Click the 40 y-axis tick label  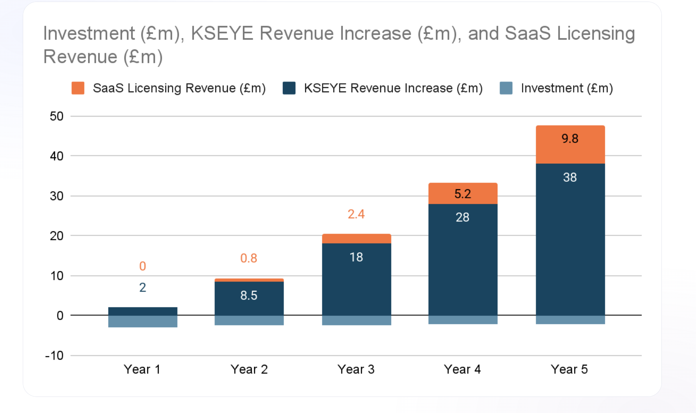pyautogui.click(x=57, y=156)
